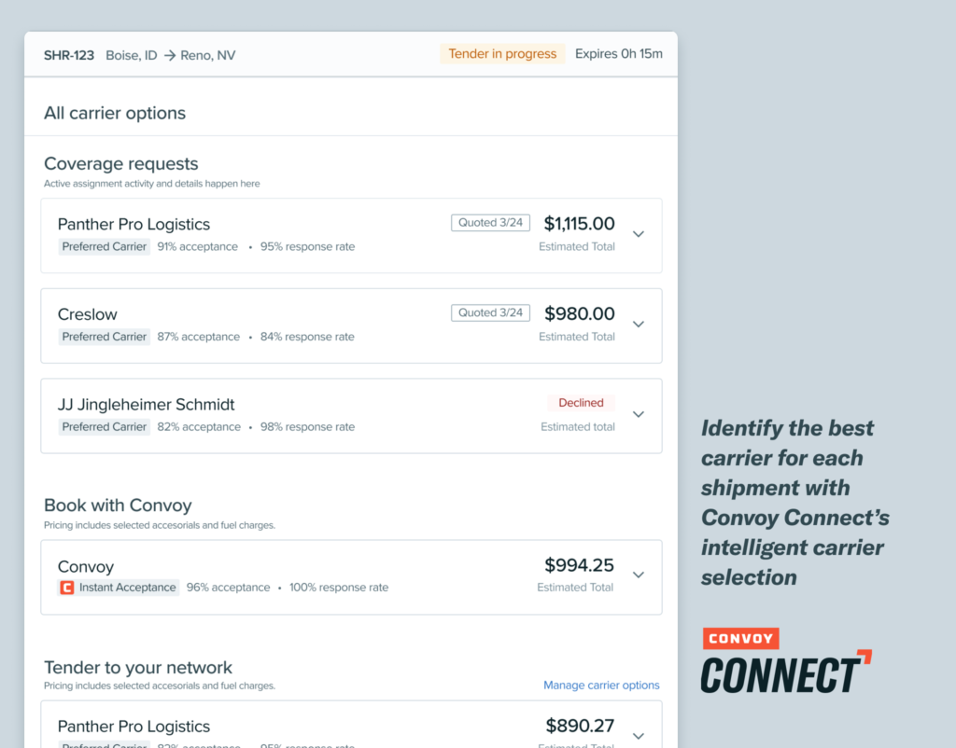The width and height of the screenshot is (956, 748).
Task: Click the Expires 0h 15m timer
Action: pyautogui.click(x=618, y=54)
